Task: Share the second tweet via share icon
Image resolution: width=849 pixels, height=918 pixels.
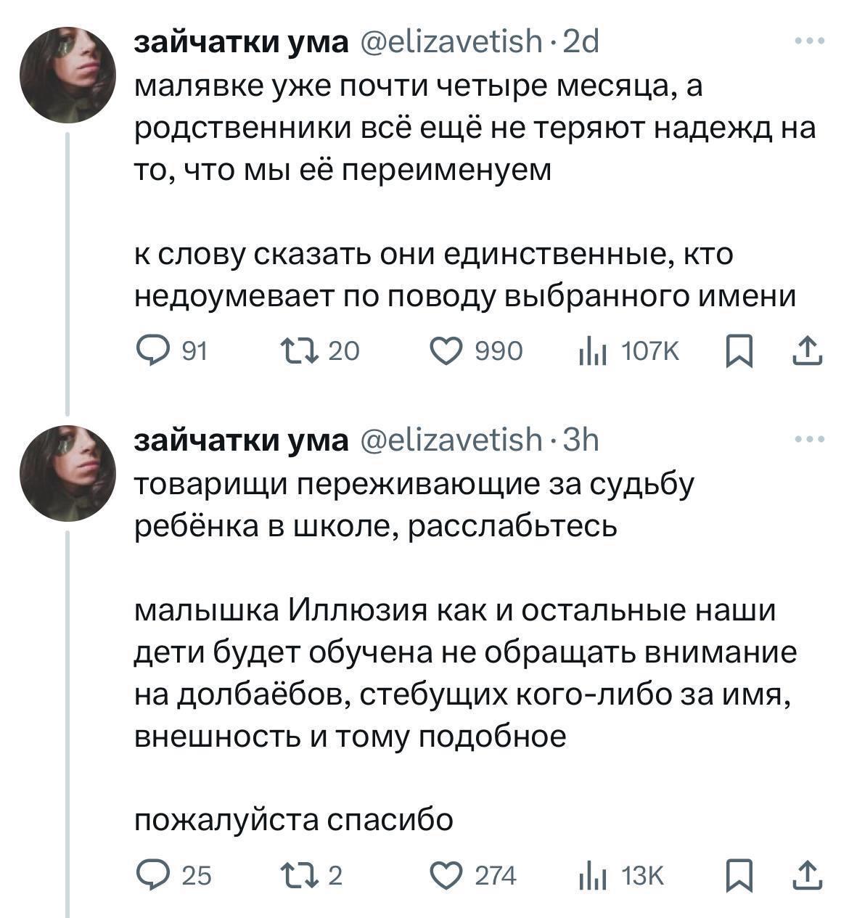Action: click(x=808, y=876)
